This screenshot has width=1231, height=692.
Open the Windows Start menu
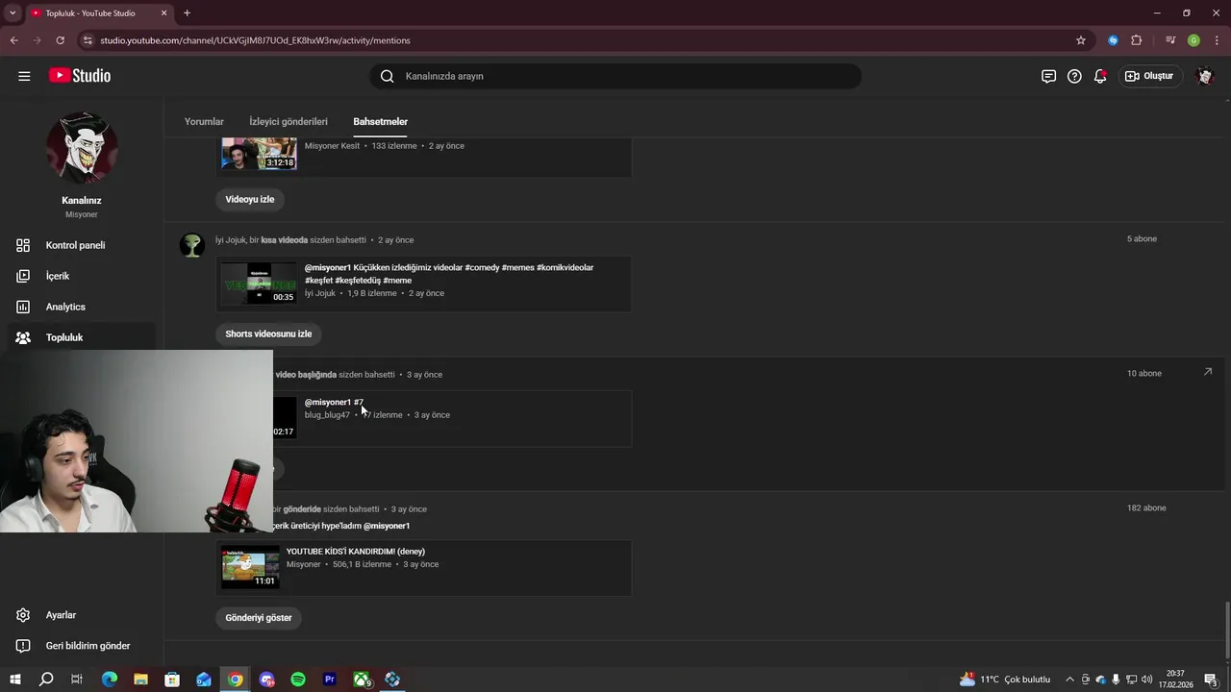coord(14,680)
